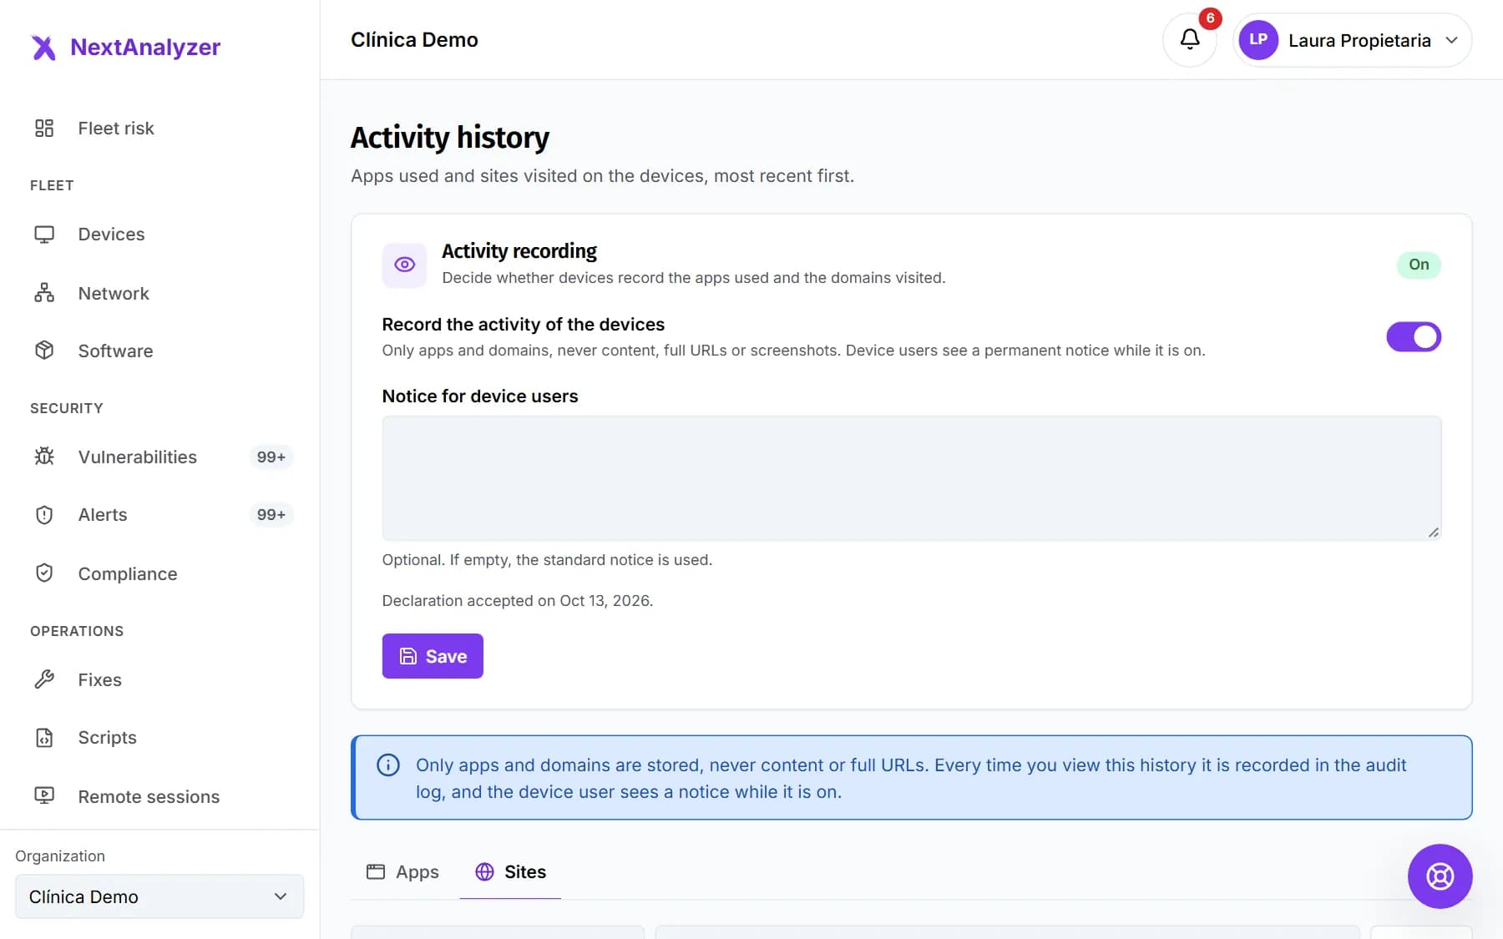
Task: Click the Activity recording eye icon
Action: (404, 265)
